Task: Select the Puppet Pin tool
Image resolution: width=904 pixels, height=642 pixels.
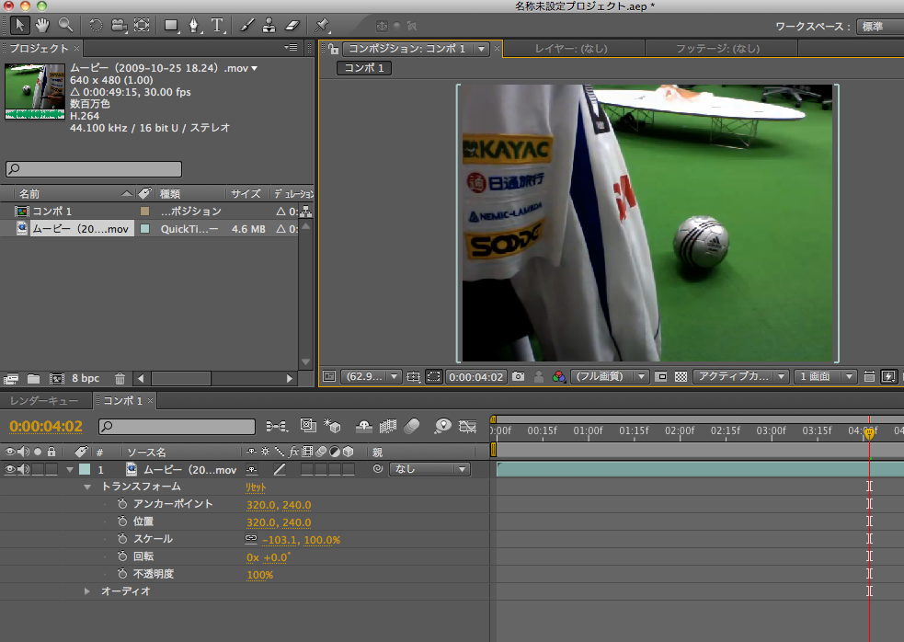Action: 322,26
